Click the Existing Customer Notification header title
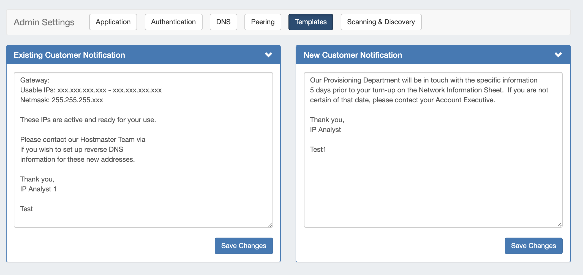Viewport: 583px width, 275px height. coord(69,55)
